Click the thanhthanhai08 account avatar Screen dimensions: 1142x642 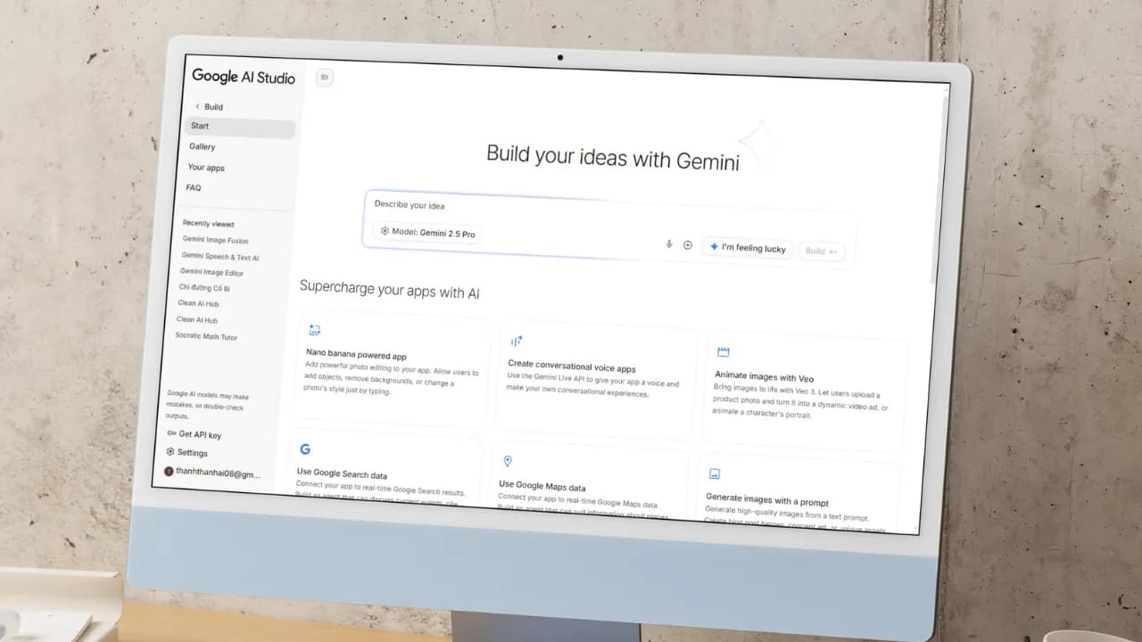coord(170,471)
